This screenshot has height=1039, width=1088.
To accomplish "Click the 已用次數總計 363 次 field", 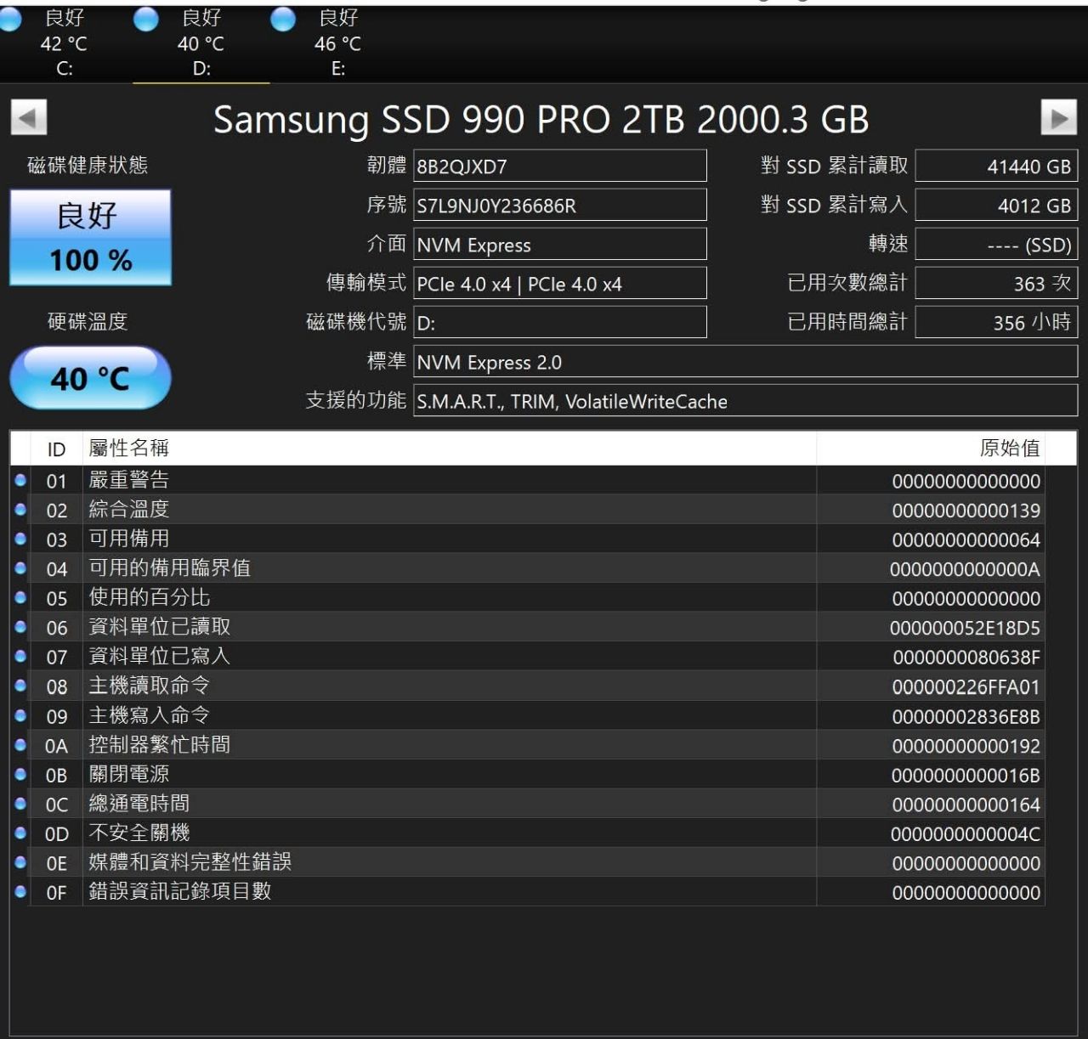I will (x=995, y=284).
